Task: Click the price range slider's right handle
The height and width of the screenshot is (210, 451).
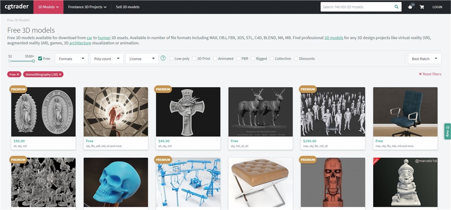Action: pyautogui.click(x=33, y=61)
